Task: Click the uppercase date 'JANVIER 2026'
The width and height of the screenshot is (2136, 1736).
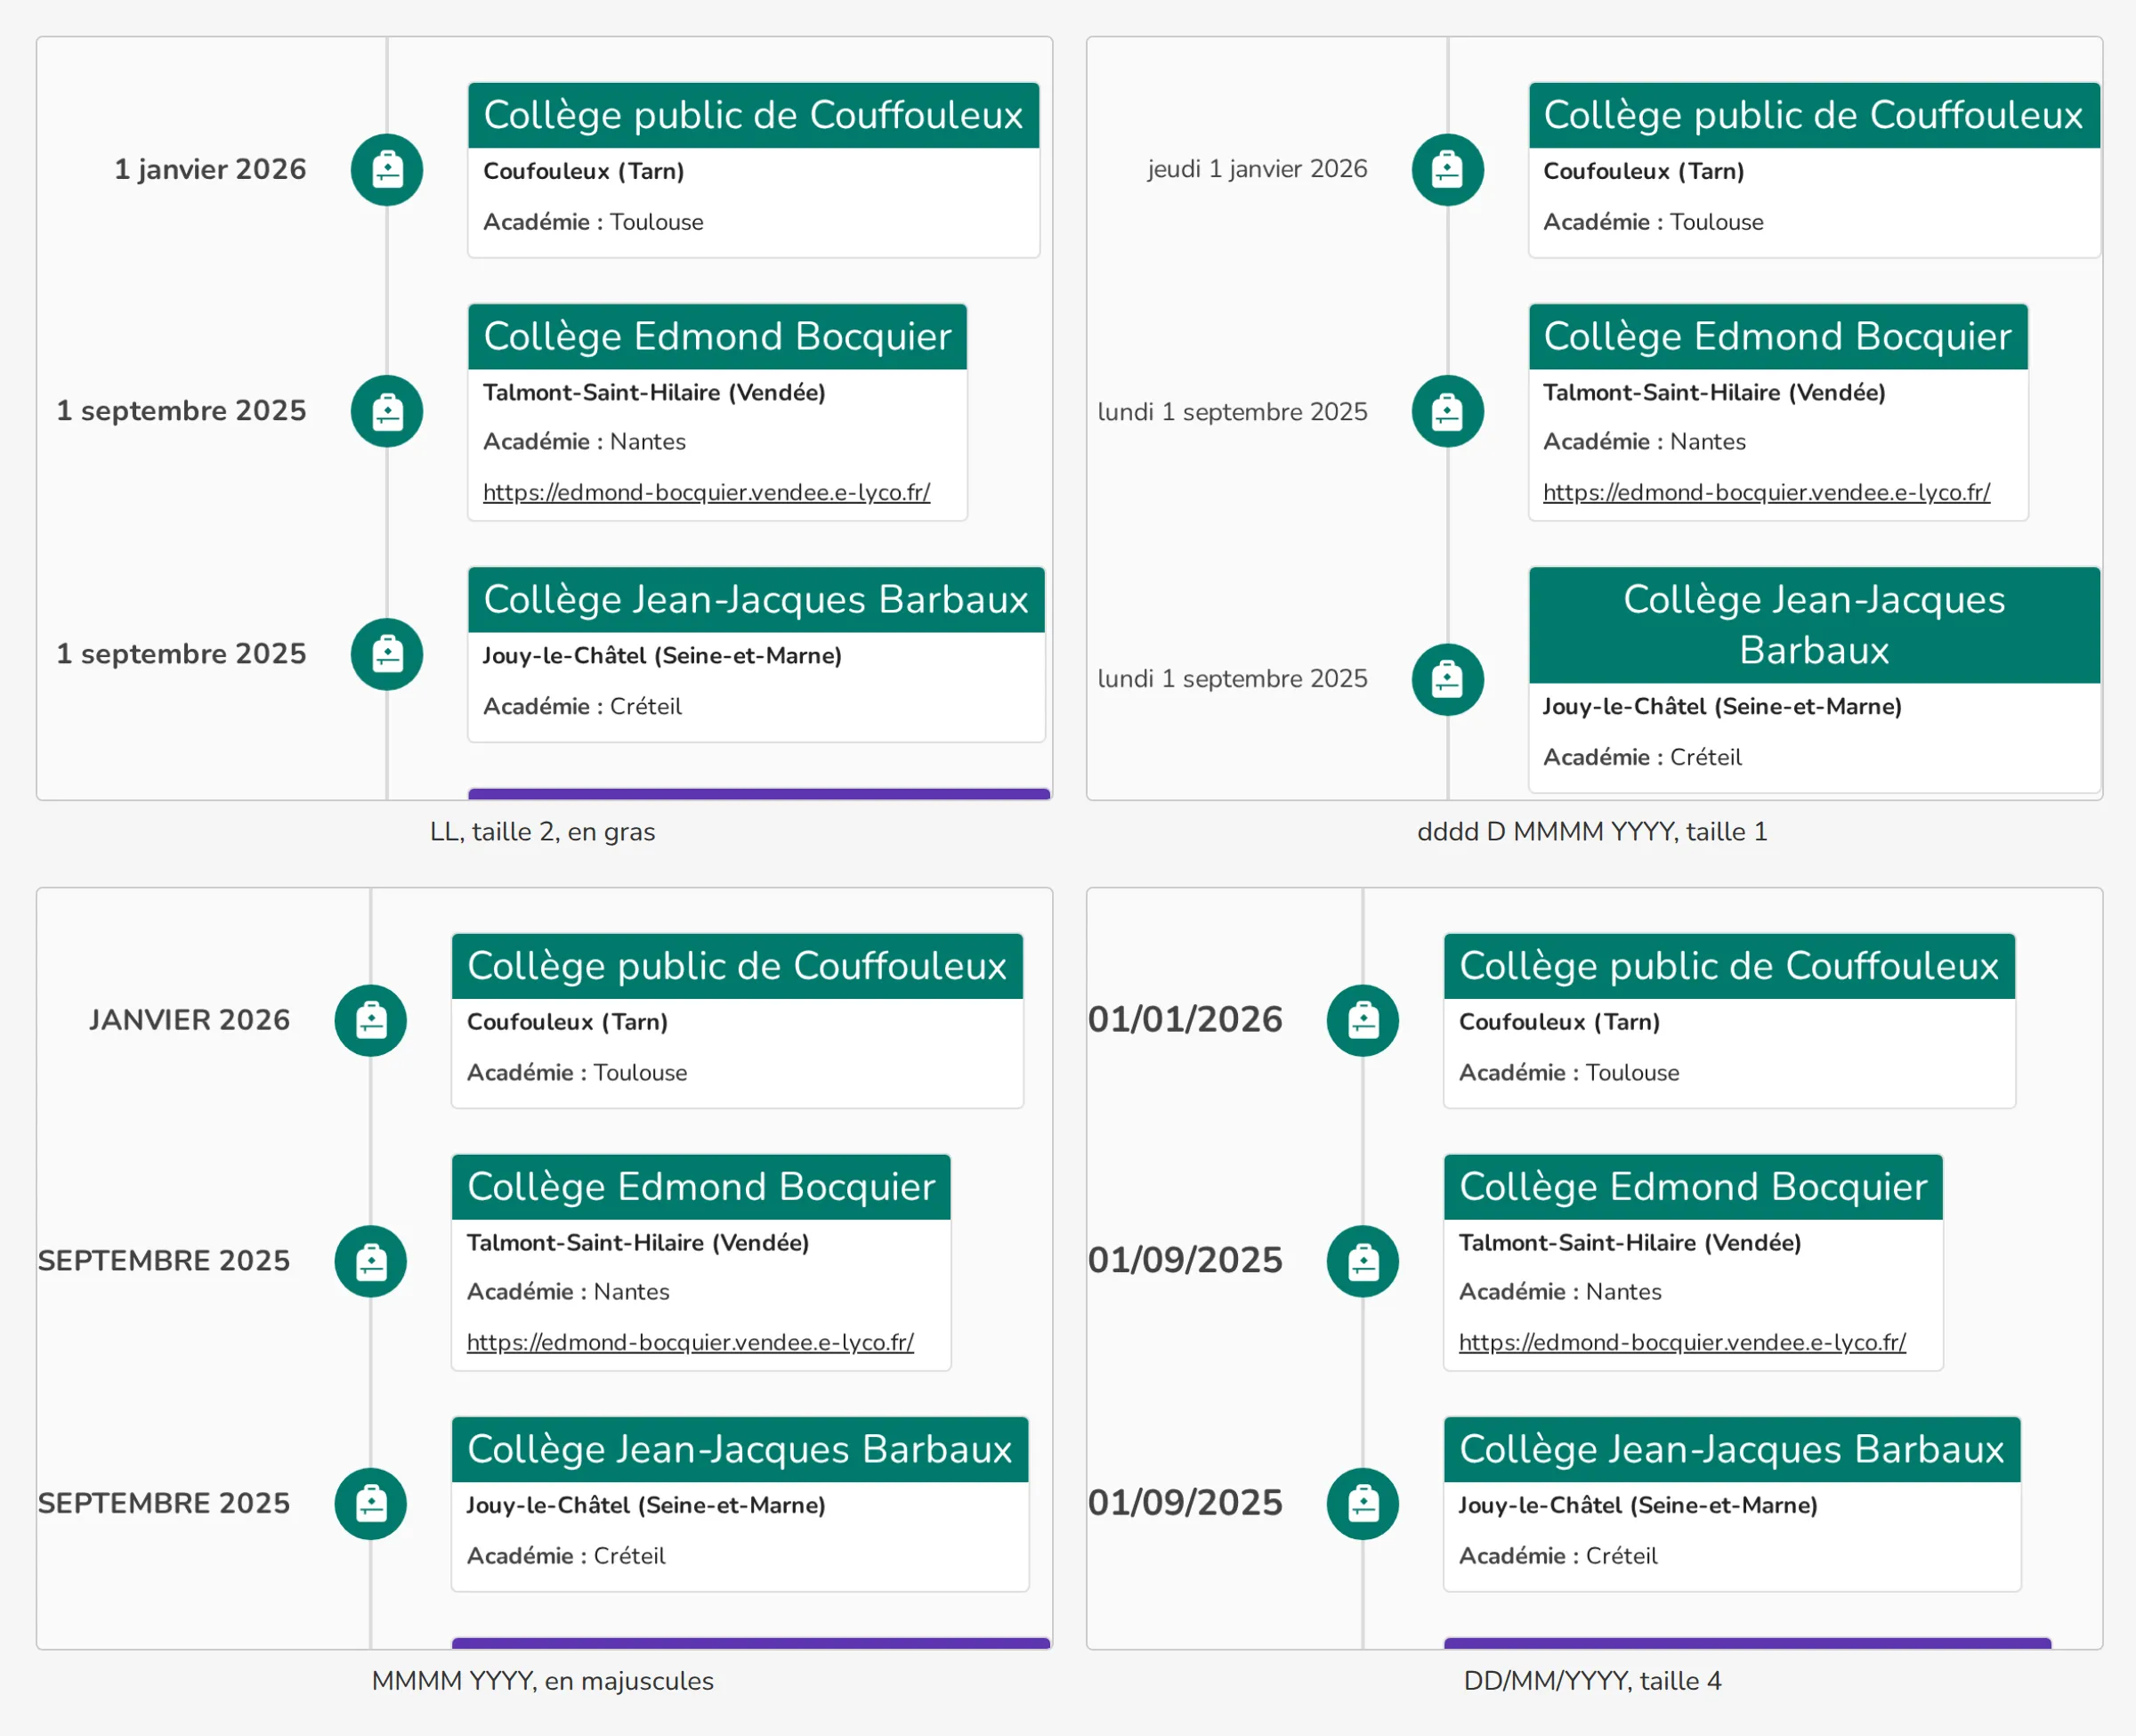Action: pyautogui.click(x=189, y=1020)
